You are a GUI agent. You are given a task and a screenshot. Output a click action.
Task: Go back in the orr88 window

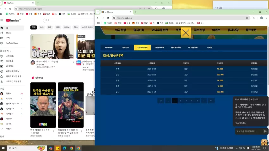coord(98,18)
